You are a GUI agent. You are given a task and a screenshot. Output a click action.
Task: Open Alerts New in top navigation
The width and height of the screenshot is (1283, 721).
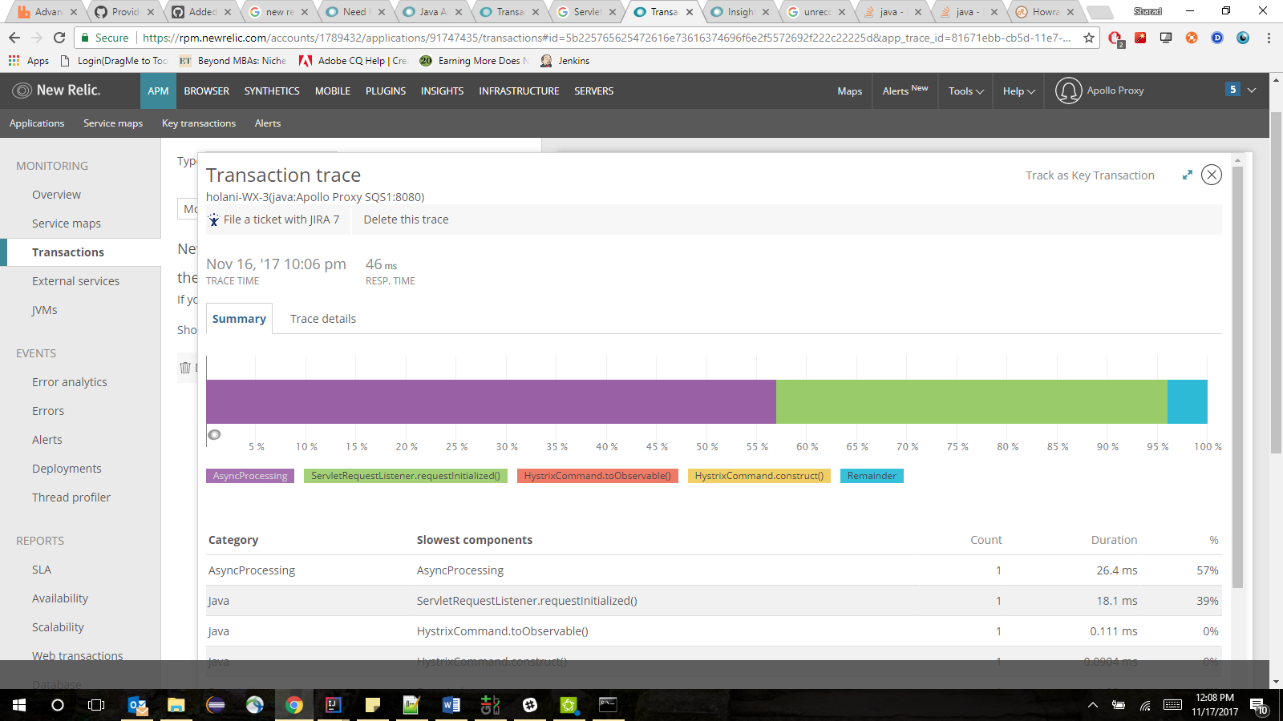pyautogui.click(x=905, y=91)
